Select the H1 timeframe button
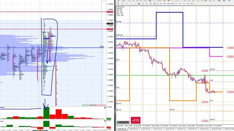234x131 pixels. click(176, 4)
